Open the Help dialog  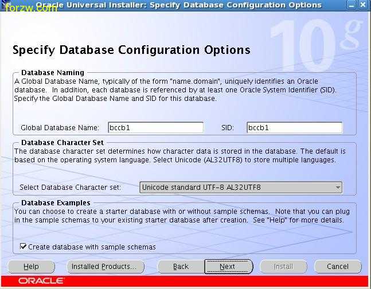pos(31,267)
